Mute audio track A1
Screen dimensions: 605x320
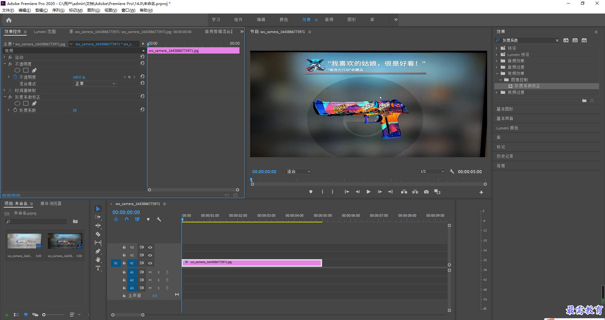[x=150, y=272]
